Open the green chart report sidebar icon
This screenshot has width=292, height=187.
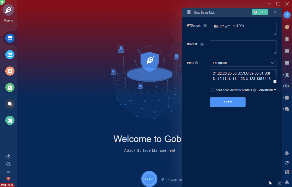tap(10, 87)
